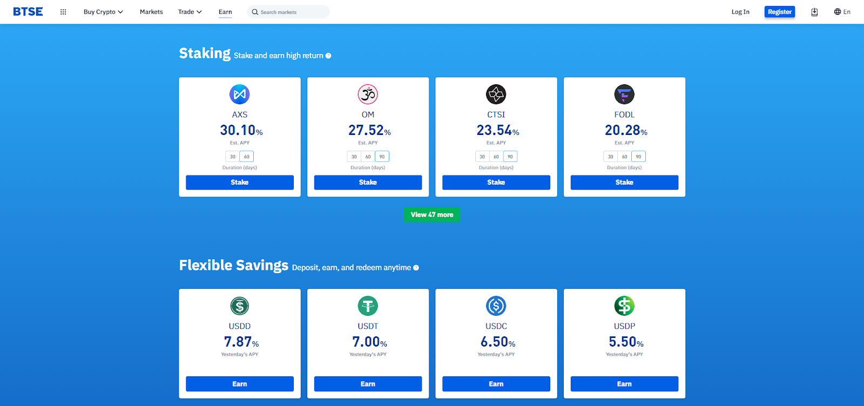Click the AXS 30.10% APY value
The image size is (864, 406).
pyautogui.click(x=241, y=130)
